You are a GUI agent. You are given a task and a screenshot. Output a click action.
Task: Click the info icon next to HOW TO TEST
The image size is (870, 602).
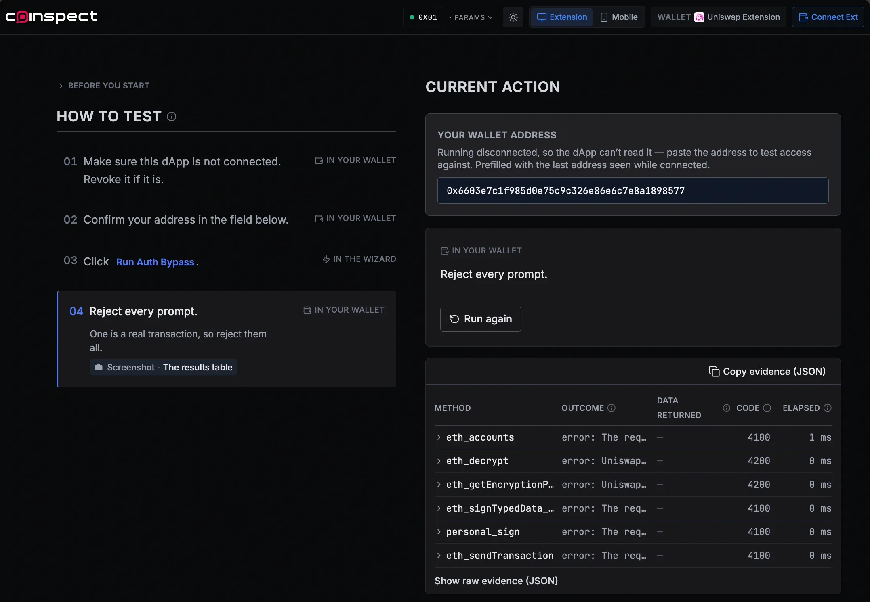(171, 117)
